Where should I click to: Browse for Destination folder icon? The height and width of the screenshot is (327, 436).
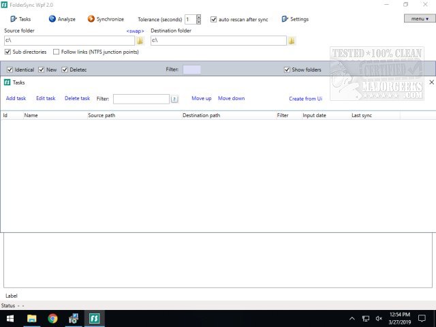pos(292,41)
